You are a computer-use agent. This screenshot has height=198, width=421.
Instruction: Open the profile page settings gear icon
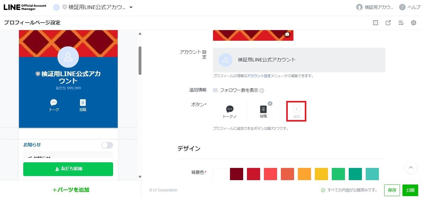click(413, 23)
